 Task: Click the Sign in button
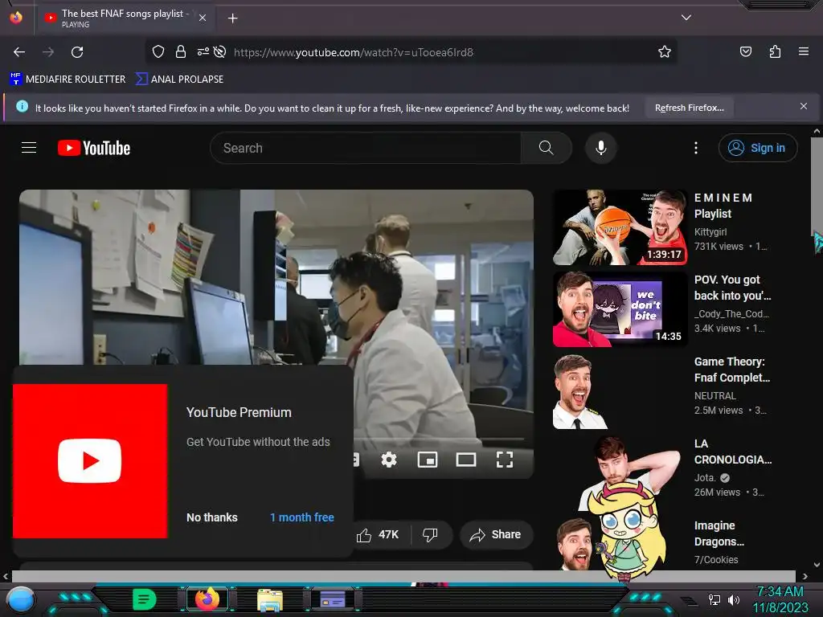pyautogui.click(x=757, y=148)
